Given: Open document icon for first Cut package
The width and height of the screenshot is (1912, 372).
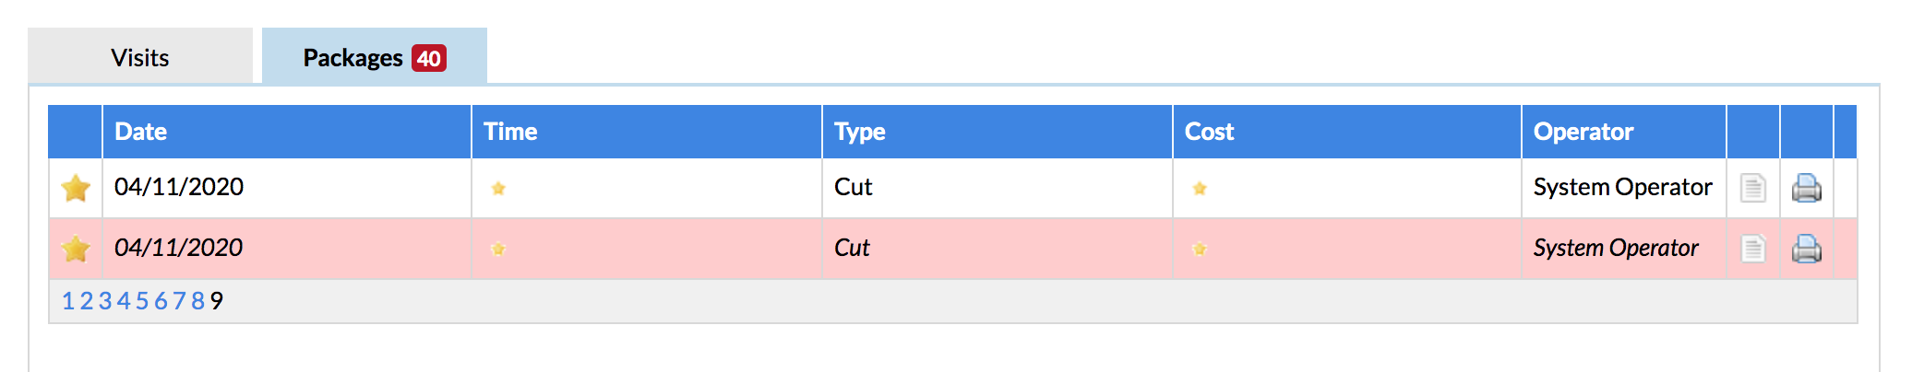Looking at the screenshot, I should tap(1753, 188).
